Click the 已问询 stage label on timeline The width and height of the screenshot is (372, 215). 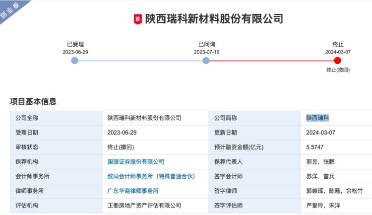pyautogui.click(x=207, y=44)
